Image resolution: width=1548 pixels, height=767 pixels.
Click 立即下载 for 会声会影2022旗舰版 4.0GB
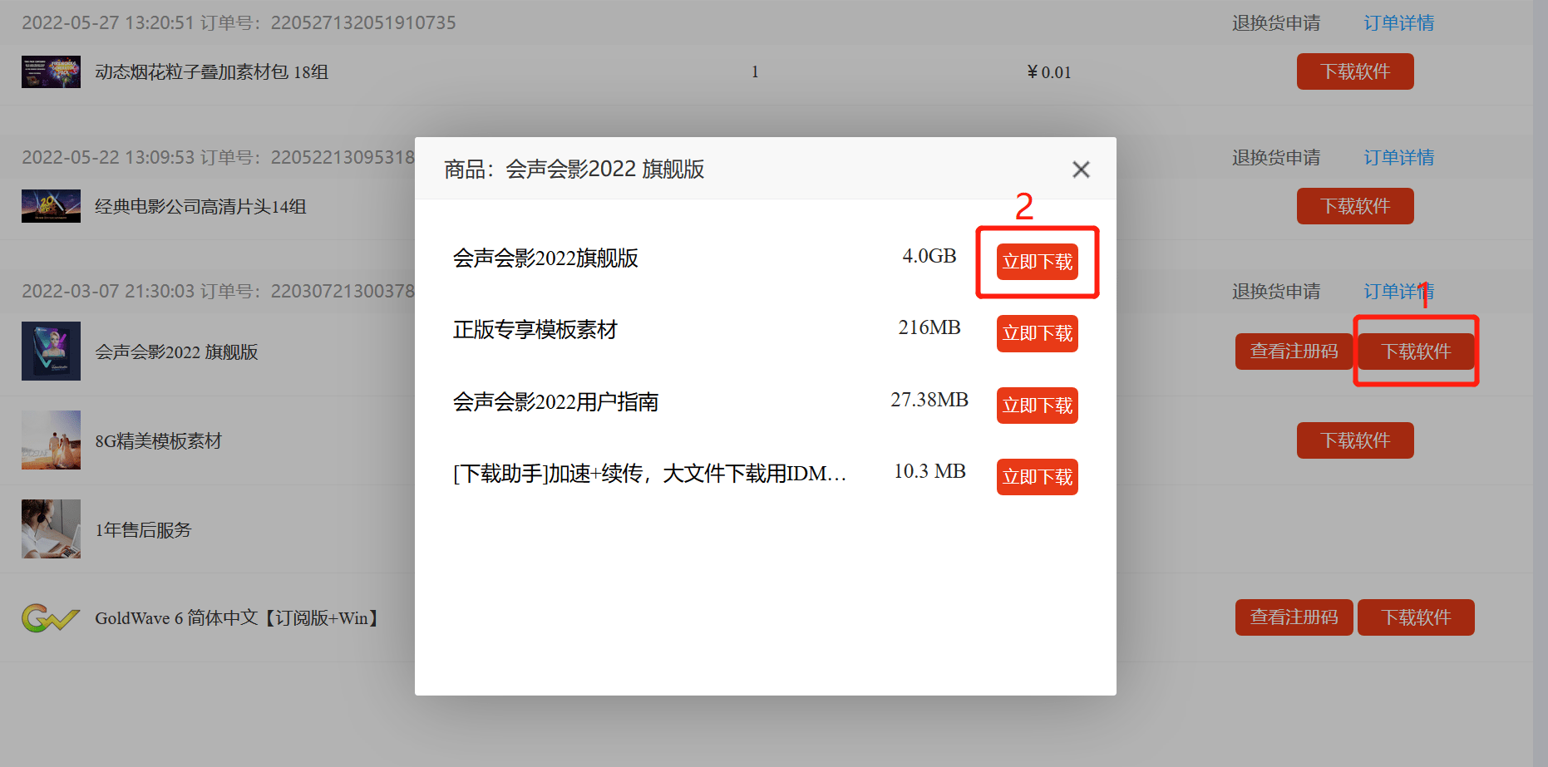coord(1038,262)
